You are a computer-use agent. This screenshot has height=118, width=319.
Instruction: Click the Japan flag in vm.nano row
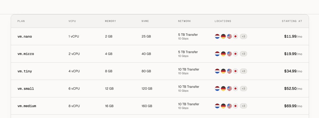(x=235, y=37)
